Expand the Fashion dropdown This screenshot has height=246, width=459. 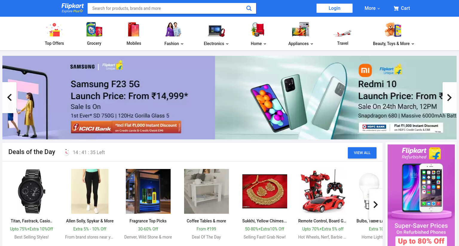click(174, 44)
